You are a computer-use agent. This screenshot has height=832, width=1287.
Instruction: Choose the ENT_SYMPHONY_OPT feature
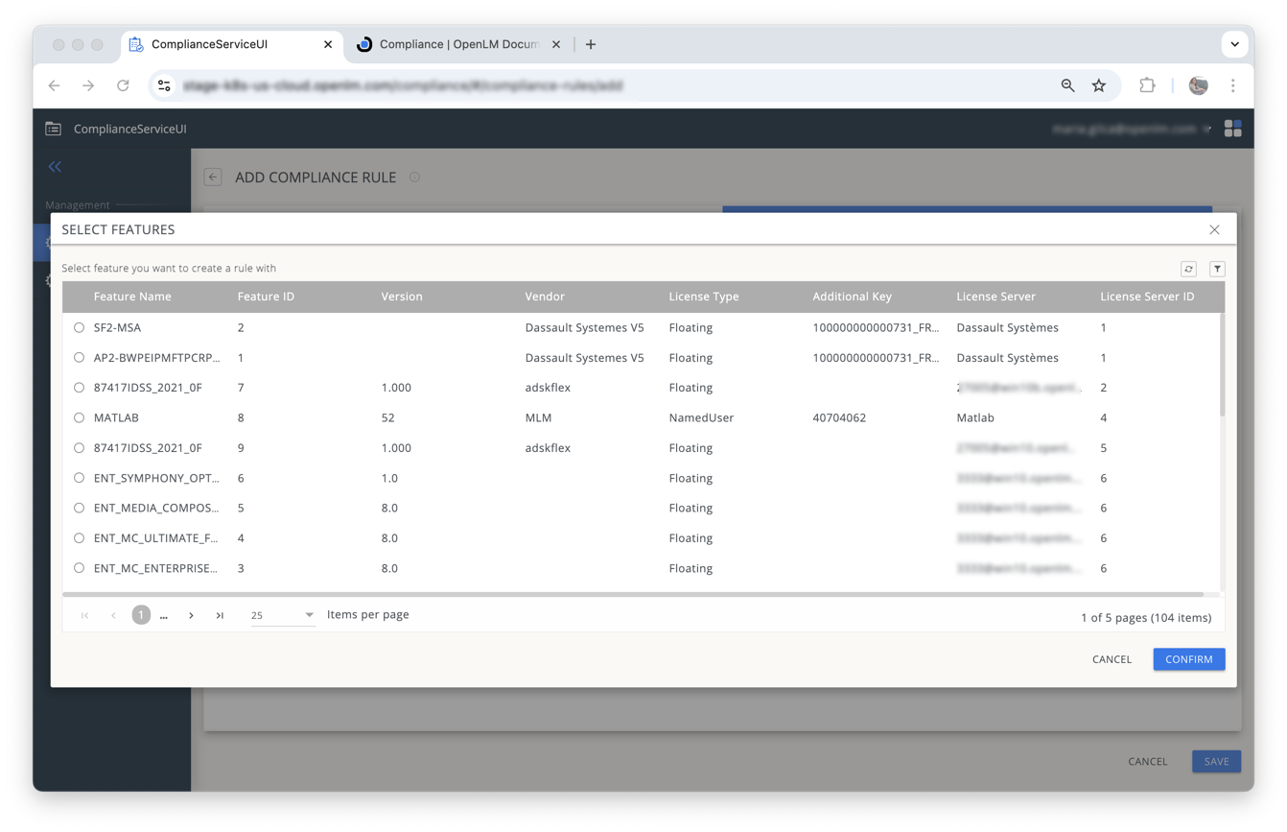[x=79, y=477]
